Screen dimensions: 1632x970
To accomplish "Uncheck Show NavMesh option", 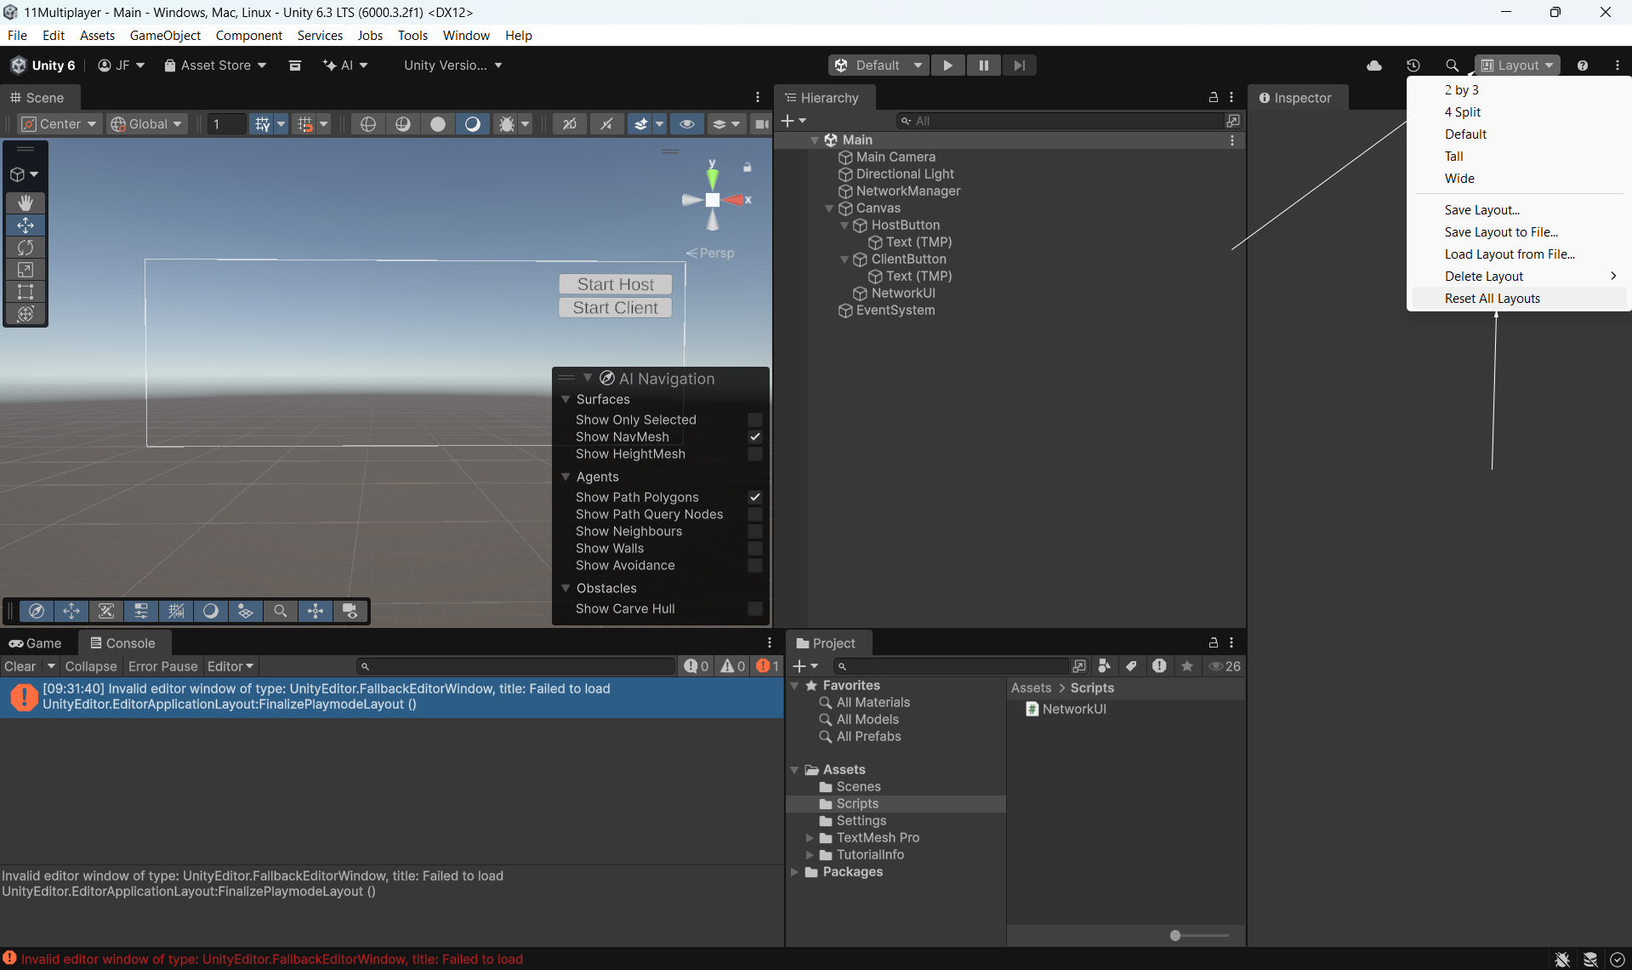I will tap(754, 436).
